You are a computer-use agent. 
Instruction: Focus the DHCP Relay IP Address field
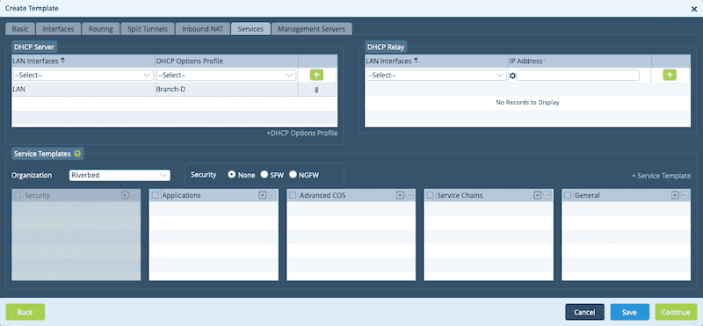[x=578, y=76]
